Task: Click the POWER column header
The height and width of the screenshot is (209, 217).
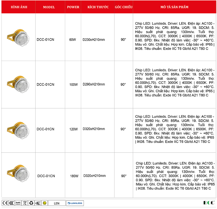Action: click(x=73, y=7)
